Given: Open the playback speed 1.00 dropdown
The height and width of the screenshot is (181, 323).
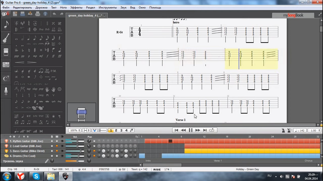Looking at the screenshot, I should coord(315,130).
